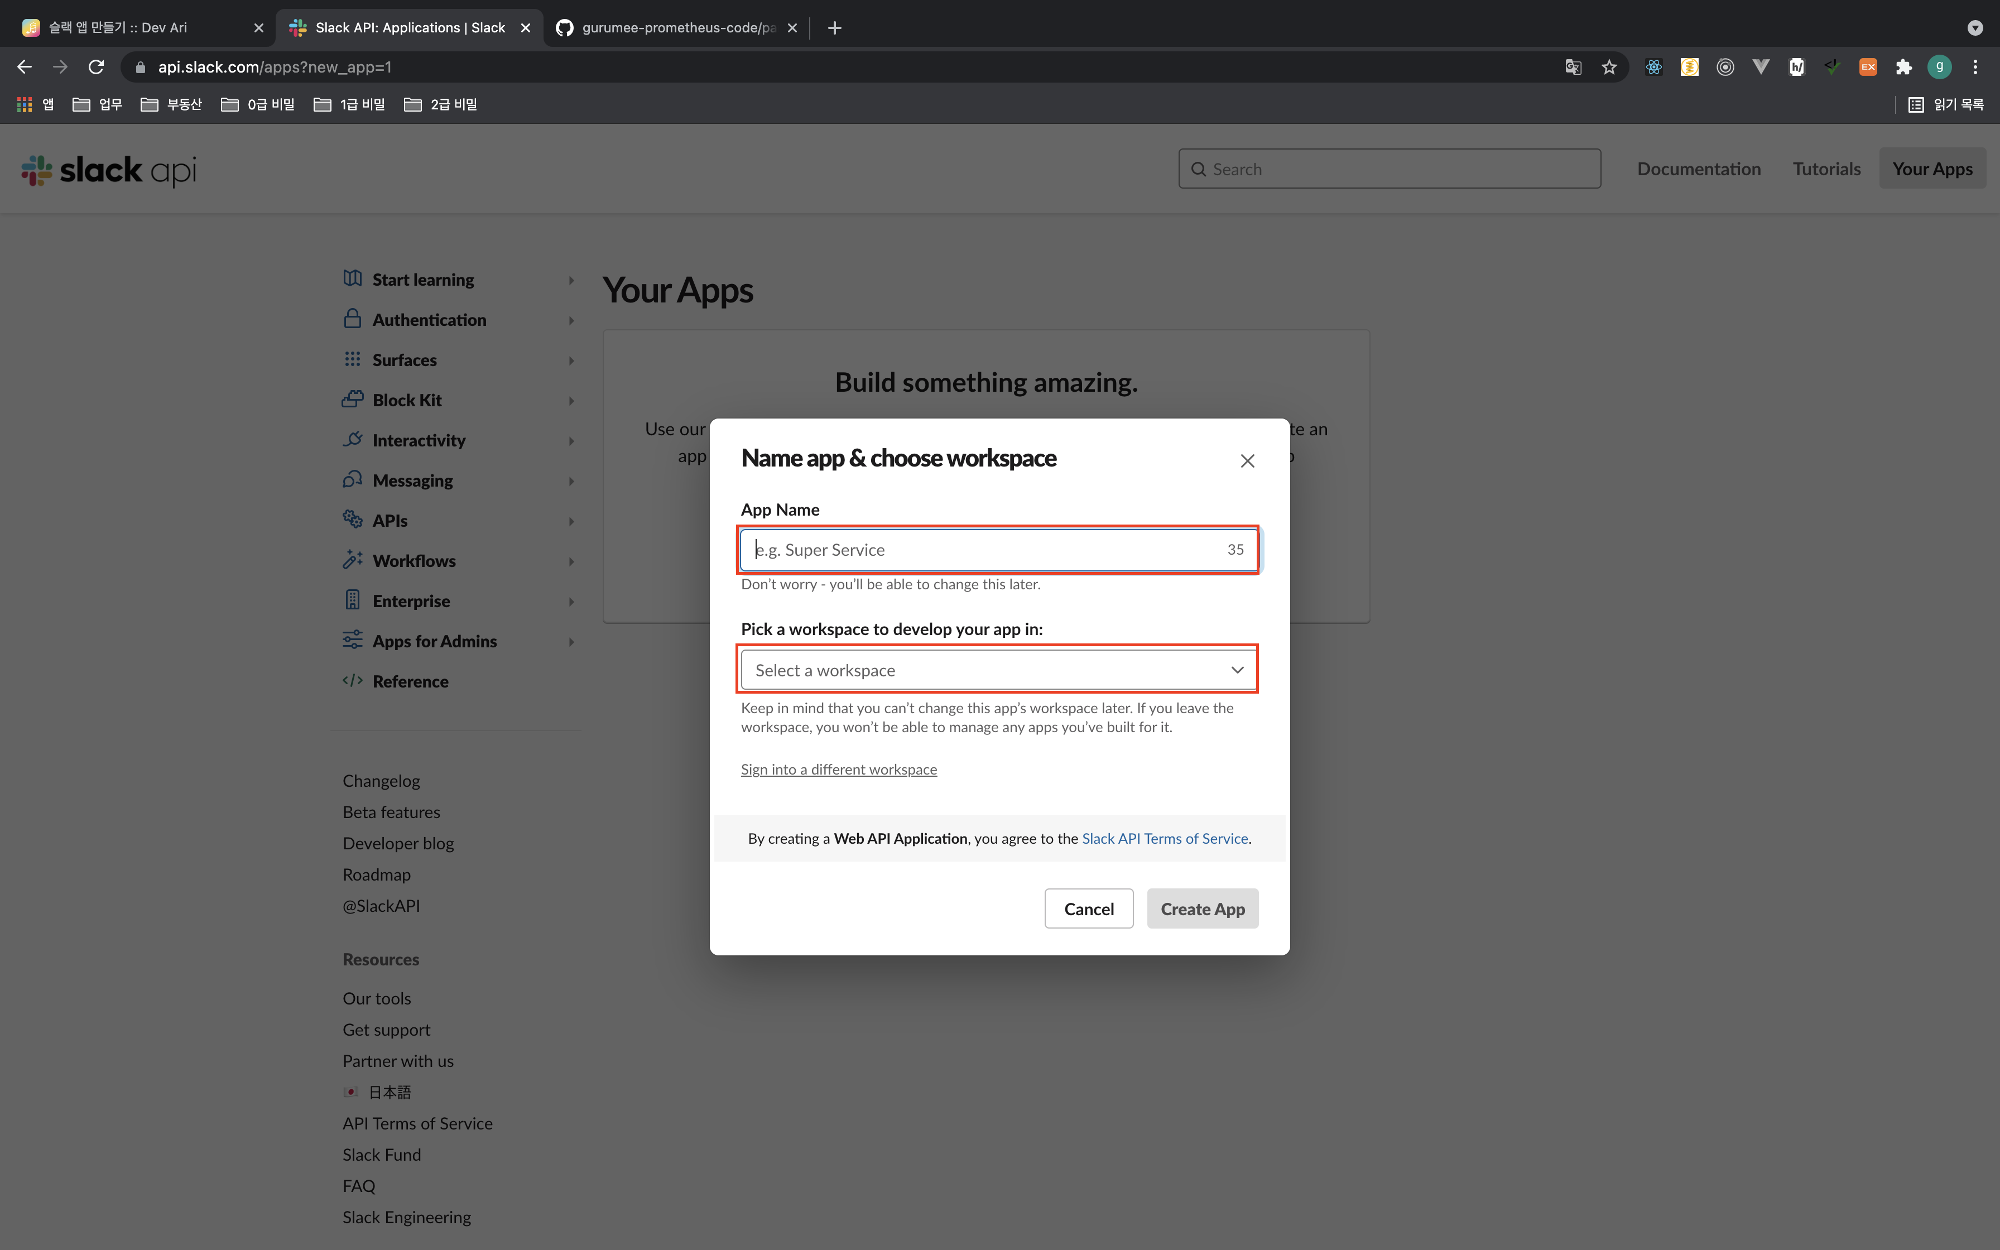Viewport: 2000px width, 1250px height.
Task: Click the Search box in the header
Action: (x=1390, y=169)
